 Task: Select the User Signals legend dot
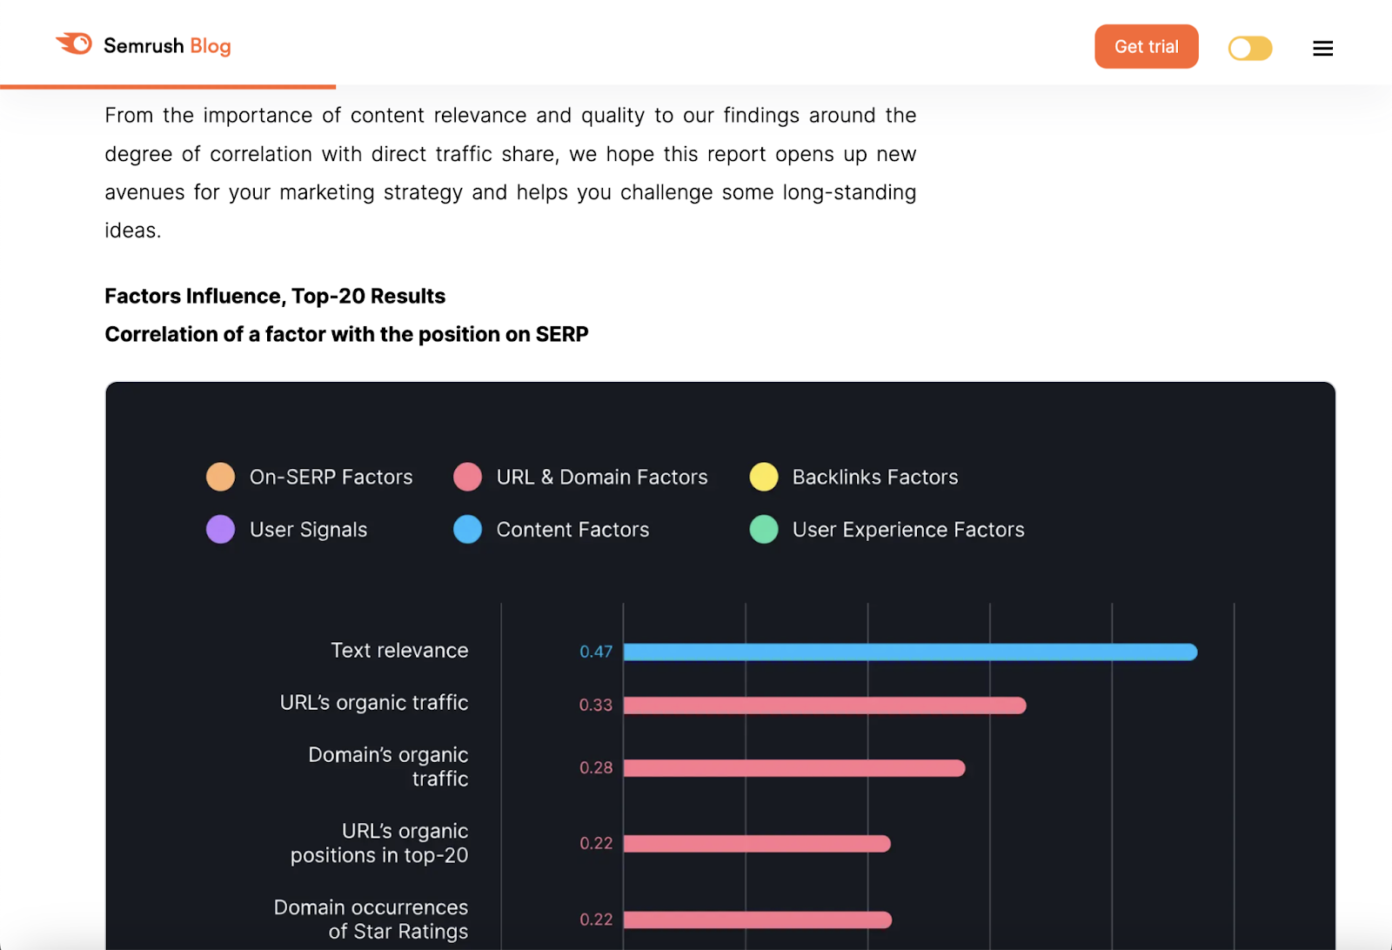click(220, 529)
